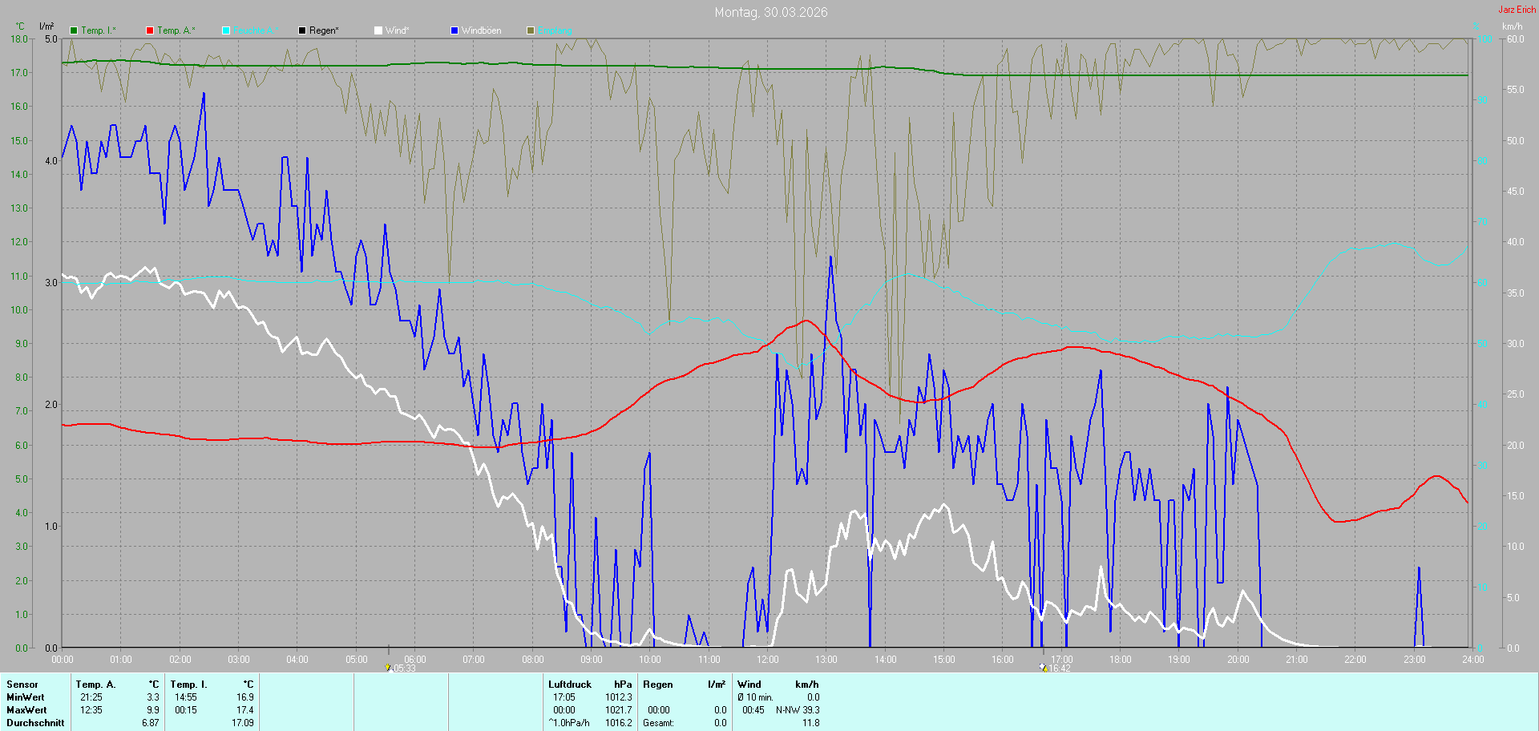Viewport: 1539px width, 731px height.
Task: Click the outdoor maximum time '12:35'
Action: [91, 710]
